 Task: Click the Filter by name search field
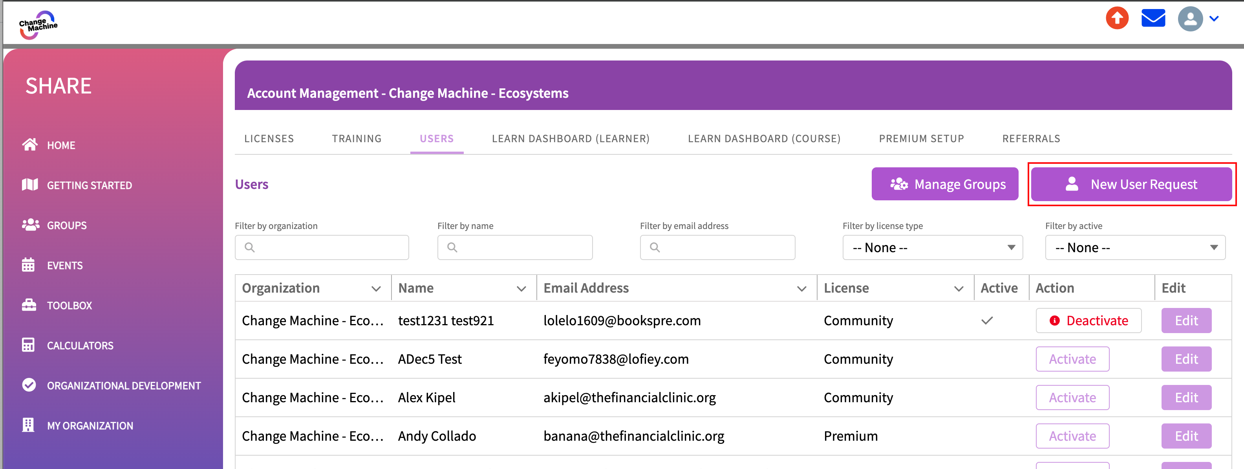point(515,248)
